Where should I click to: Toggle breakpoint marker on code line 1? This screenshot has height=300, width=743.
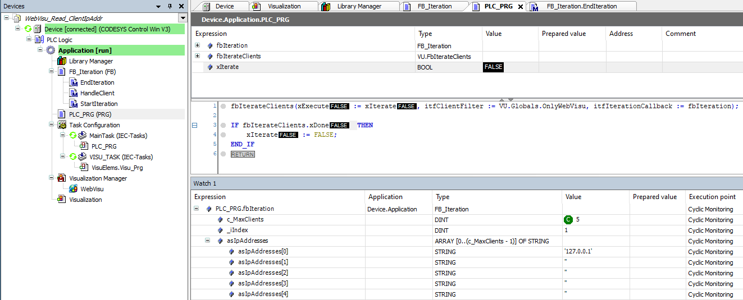[223, 107]
